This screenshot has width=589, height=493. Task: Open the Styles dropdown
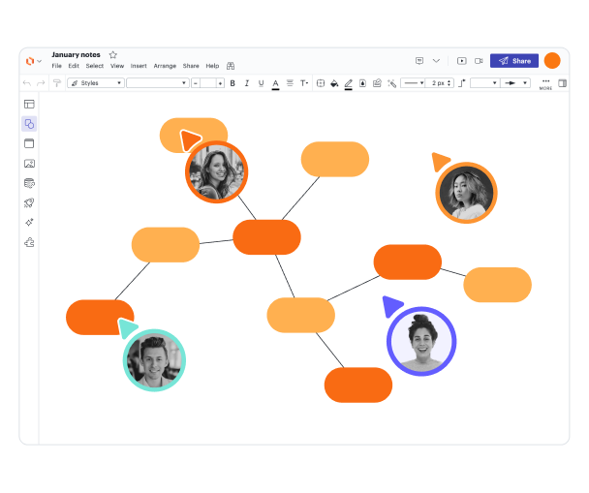[96, 83]
